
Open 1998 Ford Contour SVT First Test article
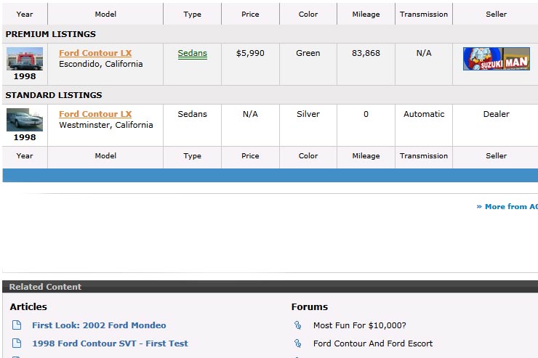coord(110,343)
